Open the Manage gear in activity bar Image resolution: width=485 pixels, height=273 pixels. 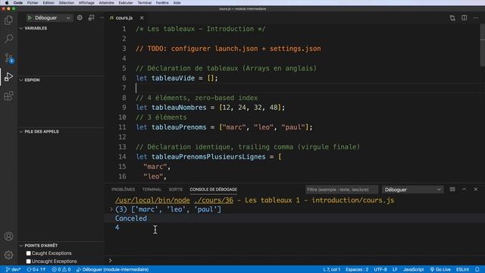[x=8, y=255]
